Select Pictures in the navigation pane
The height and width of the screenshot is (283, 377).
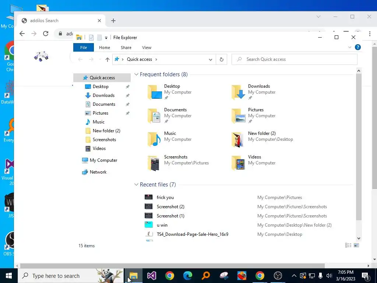point(100,113)
